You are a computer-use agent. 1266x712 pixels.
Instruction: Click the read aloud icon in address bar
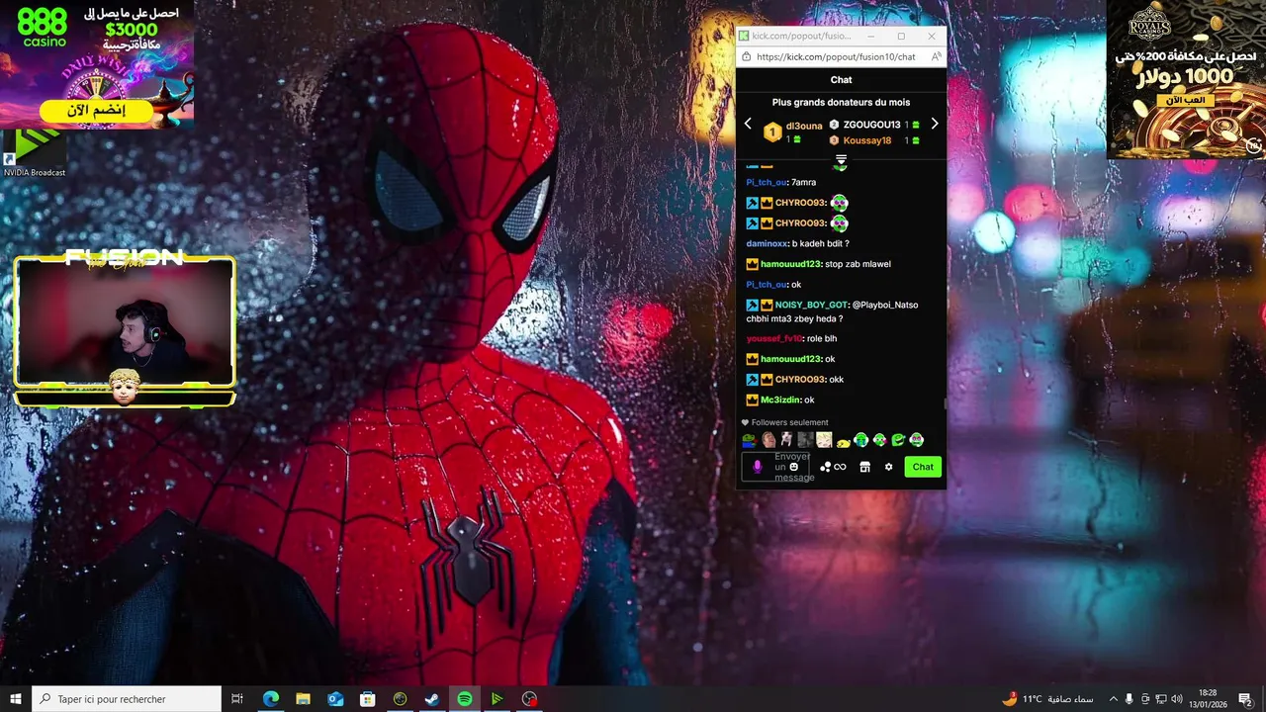(936, 57)
